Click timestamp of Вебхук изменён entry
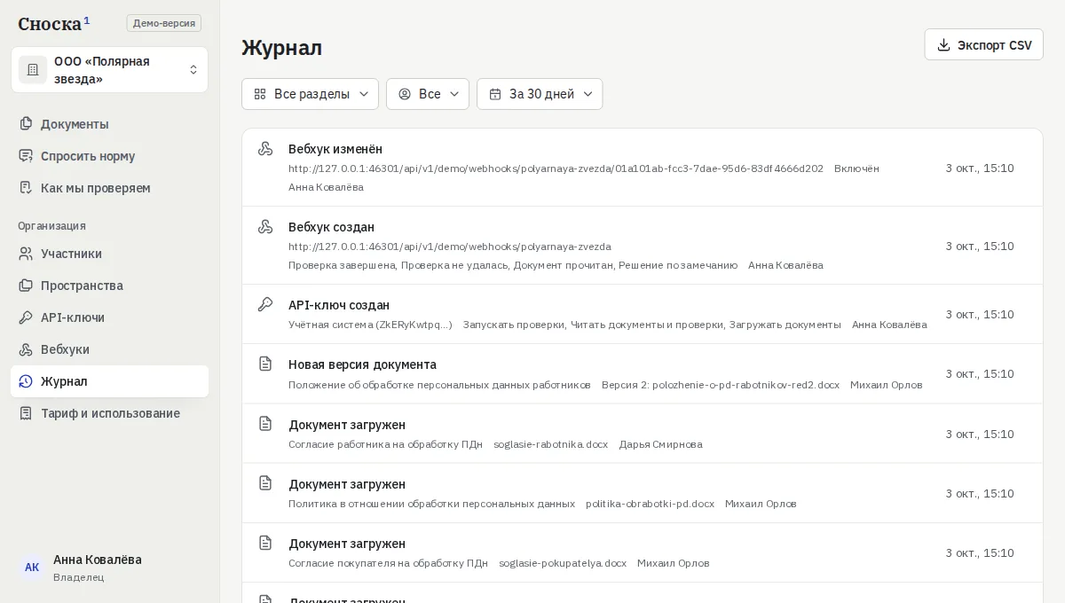 (x=980, y=168)
